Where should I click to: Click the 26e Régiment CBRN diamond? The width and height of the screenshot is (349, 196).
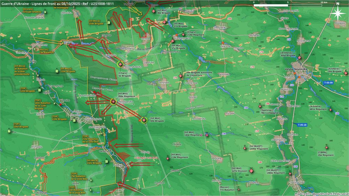[x=327, y=148]
